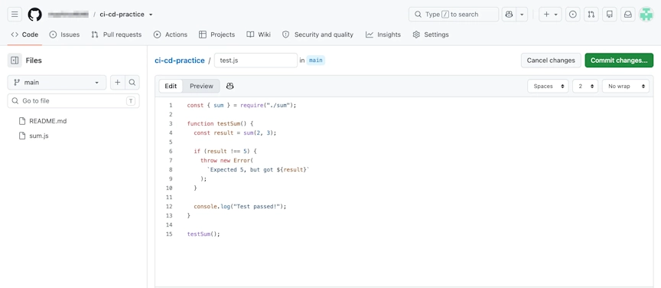This screenshot has width=661, height=288.
Task: Click the 'throw new Error(' line
Action: click(x=227, y=161)
